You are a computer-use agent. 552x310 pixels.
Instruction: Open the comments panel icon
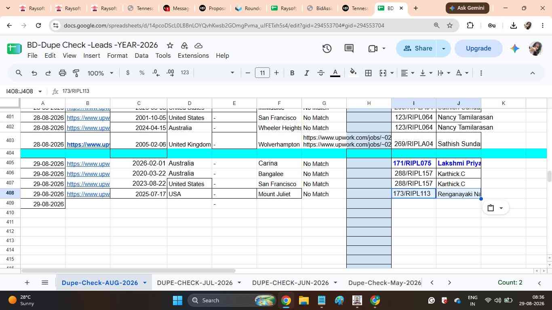[349, 49]
